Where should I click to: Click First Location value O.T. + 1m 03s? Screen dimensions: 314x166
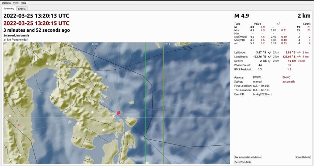coord(261,86)
